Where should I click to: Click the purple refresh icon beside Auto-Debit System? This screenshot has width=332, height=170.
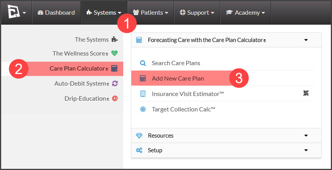tap(114, 84)
